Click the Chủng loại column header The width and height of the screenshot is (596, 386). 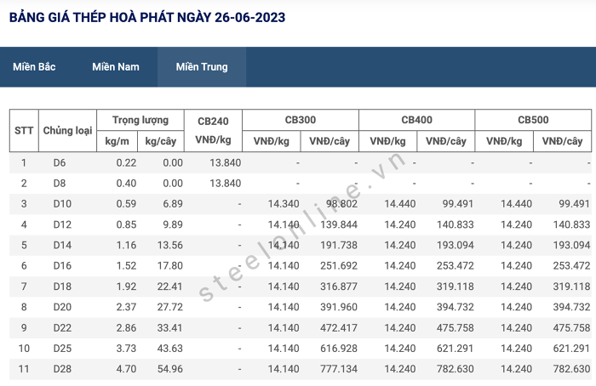pyautogui.click(x=67, y=131)
